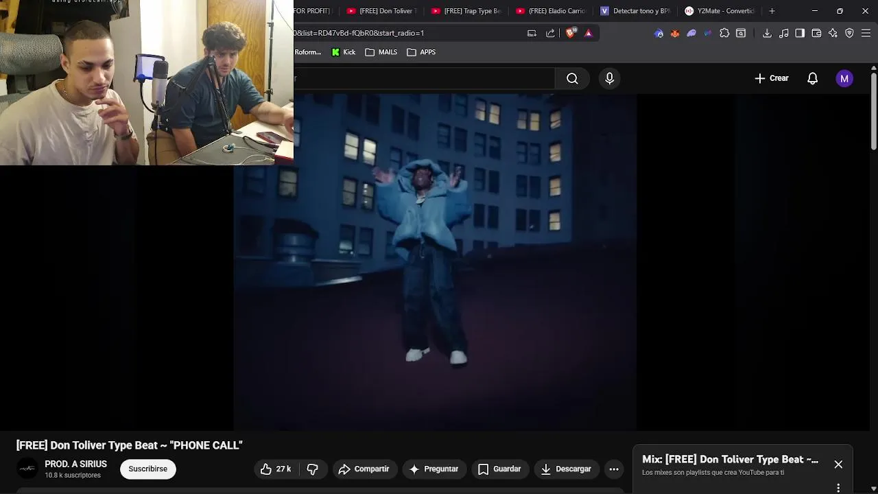Click the address bar URL field
Viewport: 878px width, 494px height.
tap(408, 33)
